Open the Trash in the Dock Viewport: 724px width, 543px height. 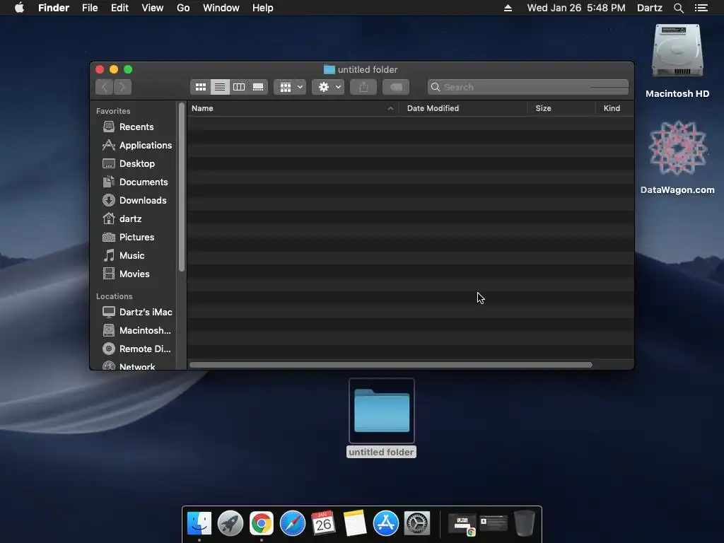(x=525, y=523)
